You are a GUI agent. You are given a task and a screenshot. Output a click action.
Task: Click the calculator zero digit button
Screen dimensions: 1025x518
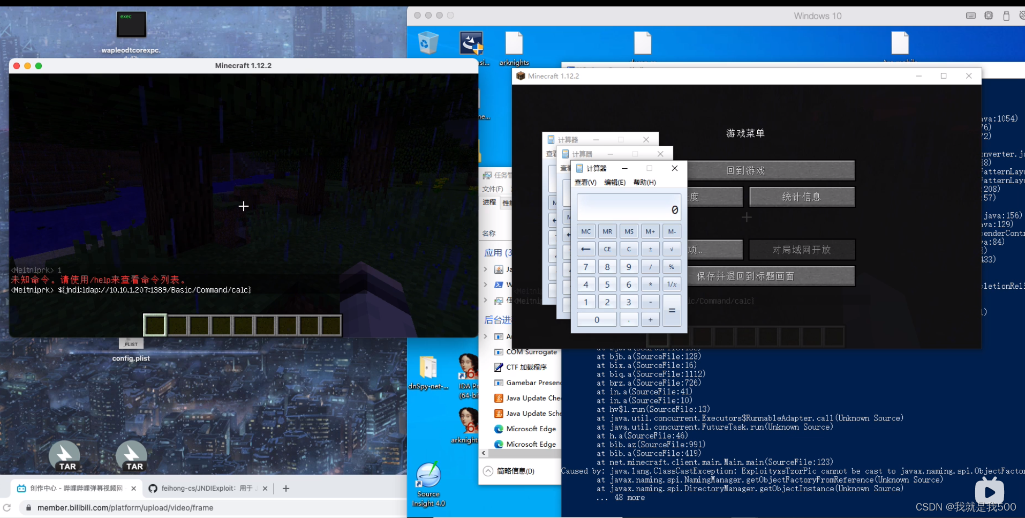pos(597,320)
